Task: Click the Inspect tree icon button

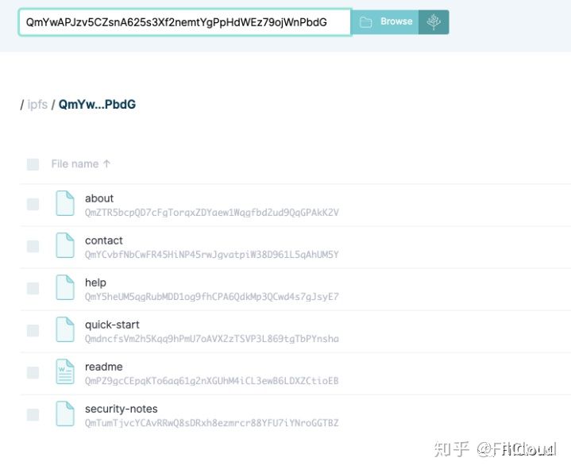Action: [x=434, y=22]
